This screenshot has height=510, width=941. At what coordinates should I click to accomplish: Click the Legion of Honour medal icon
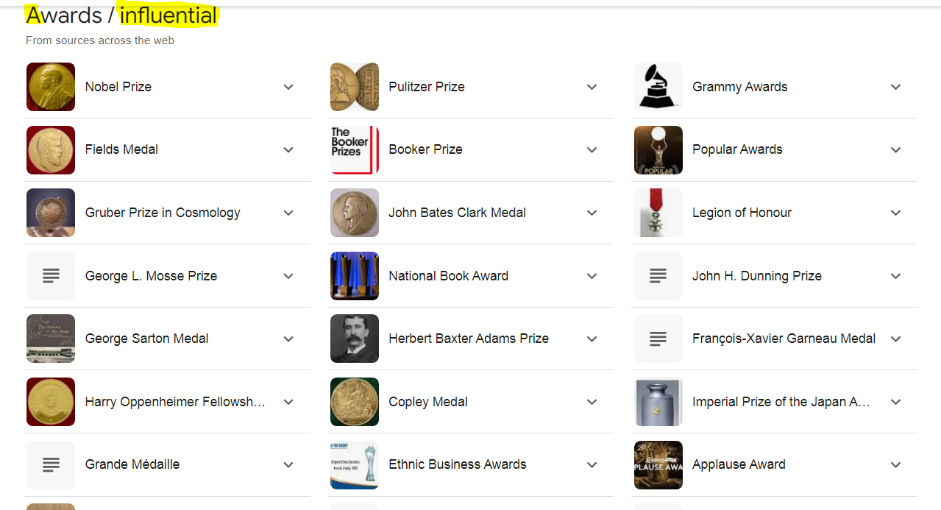[x=658, y=213]
